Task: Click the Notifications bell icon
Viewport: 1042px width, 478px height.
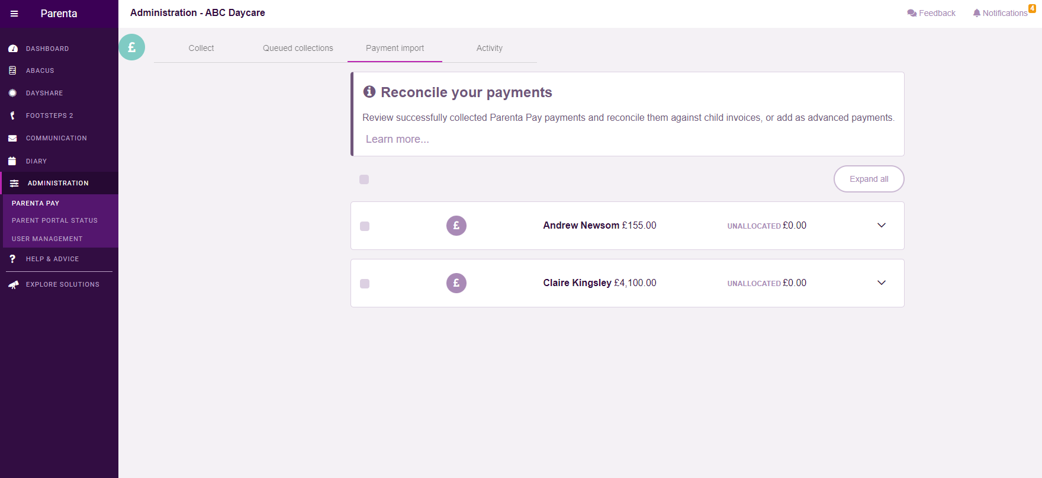Action: click(x=977, y=13)
